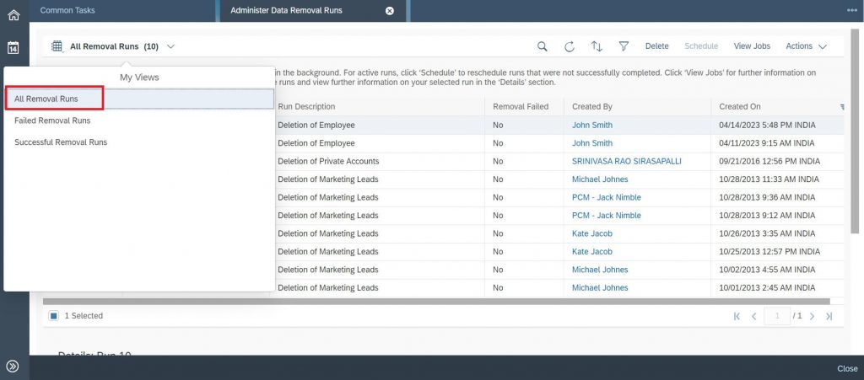Open Michael Johnes link dated 10/01/2013

coord(600,287)
